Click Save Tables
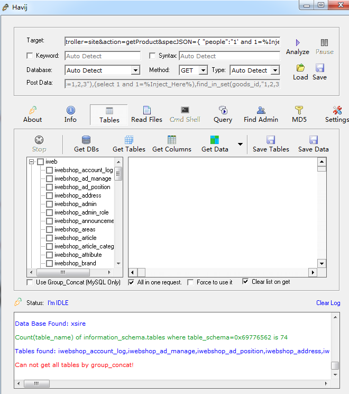349x394 pixels. [x=271, y=144]
